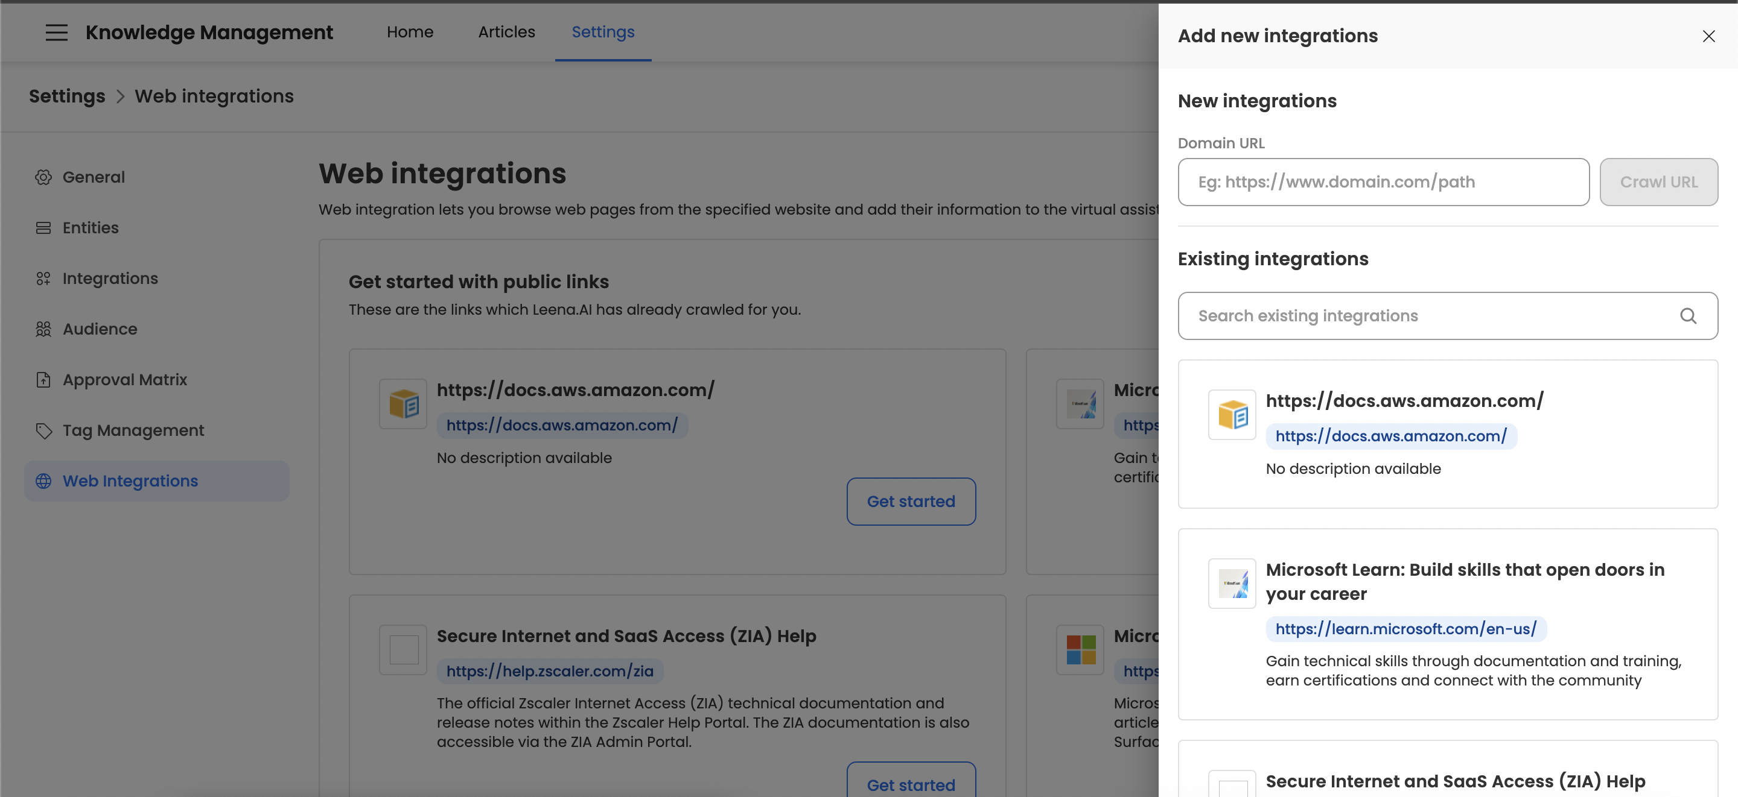Open Approval Matrix settings
1738x797 pixels.
[125, 380]
